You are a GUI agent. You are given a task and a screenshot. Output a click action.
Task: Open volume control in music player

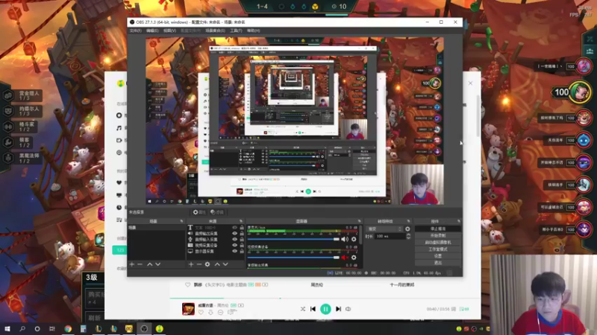click(x=348, y=309)
